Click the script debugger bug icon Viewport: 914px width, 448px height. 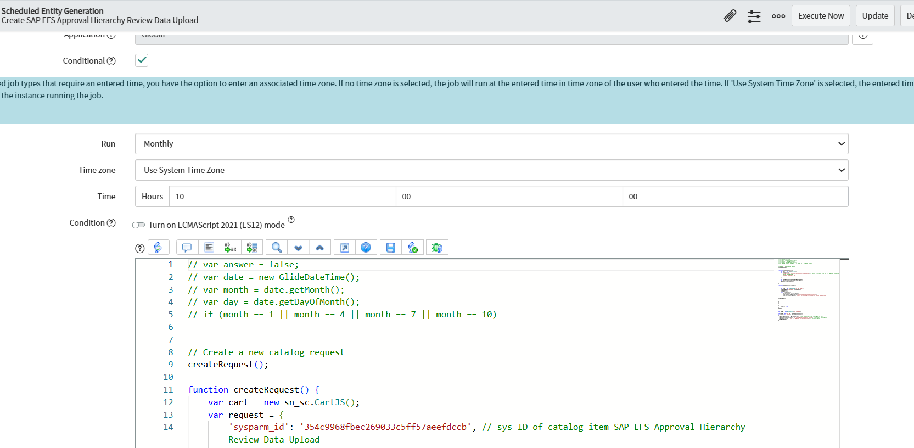click(x=437, y=248)
